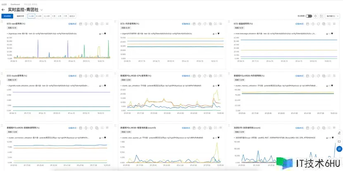Viewport: 343px width, 171px height.
Task: Choose the 自定义 custom time range
Action: (72, 16)
